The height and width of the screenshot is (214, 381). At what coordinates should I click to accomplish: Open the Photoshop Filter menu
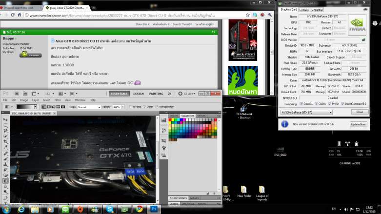(x=58, y=100)
